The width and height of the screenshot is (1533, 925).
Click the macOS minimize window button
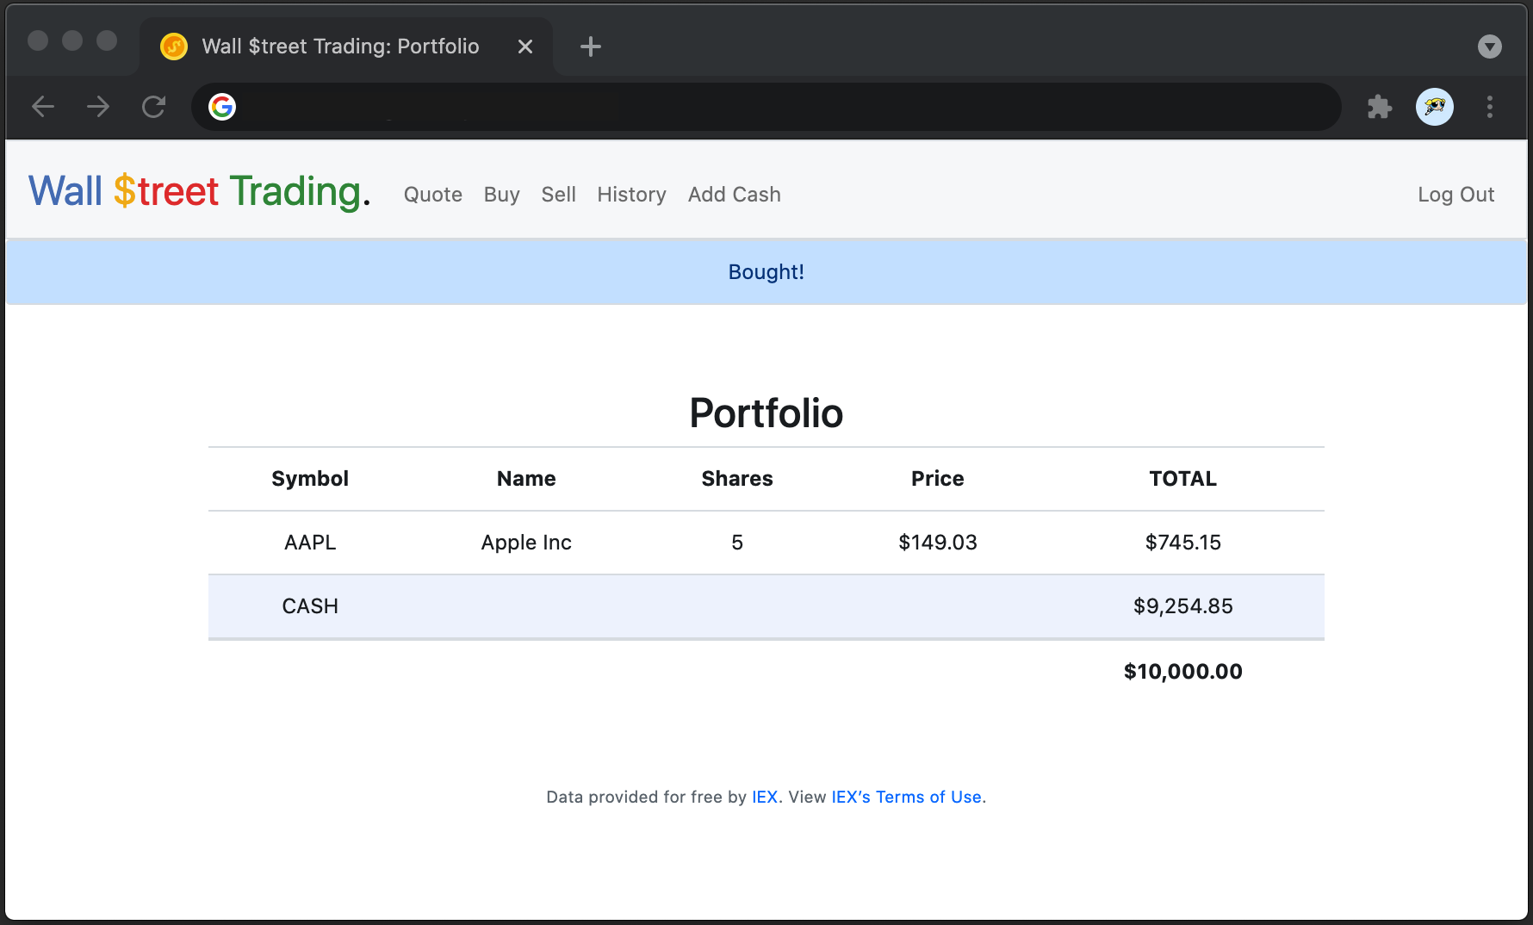[72, 40]
